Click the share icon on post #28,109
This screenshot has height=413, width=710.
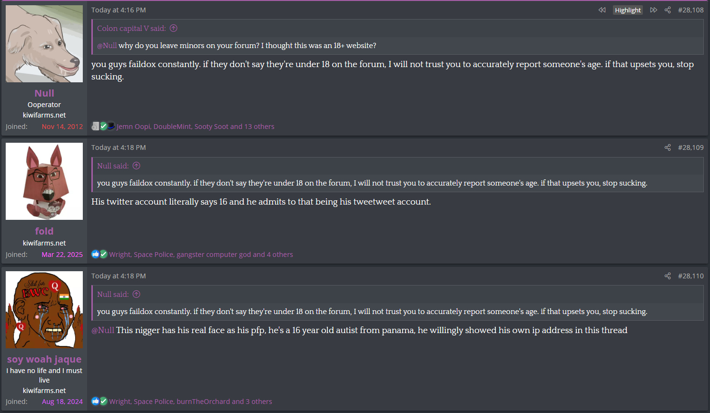point(668,147)
